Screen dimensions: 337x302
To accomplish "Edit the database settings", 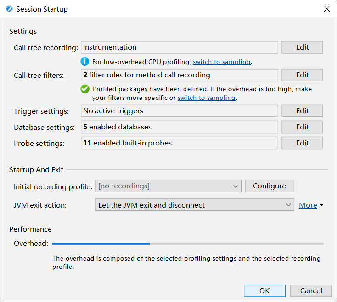I will 302,127.
